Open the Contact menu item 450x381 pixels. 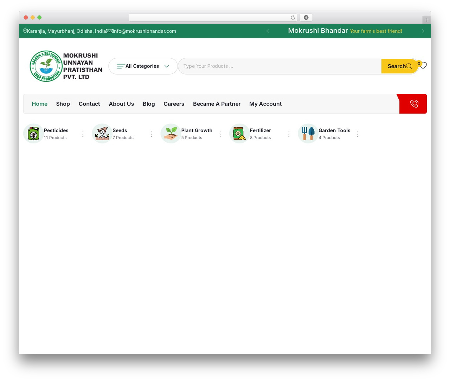[x=89, y=104]
